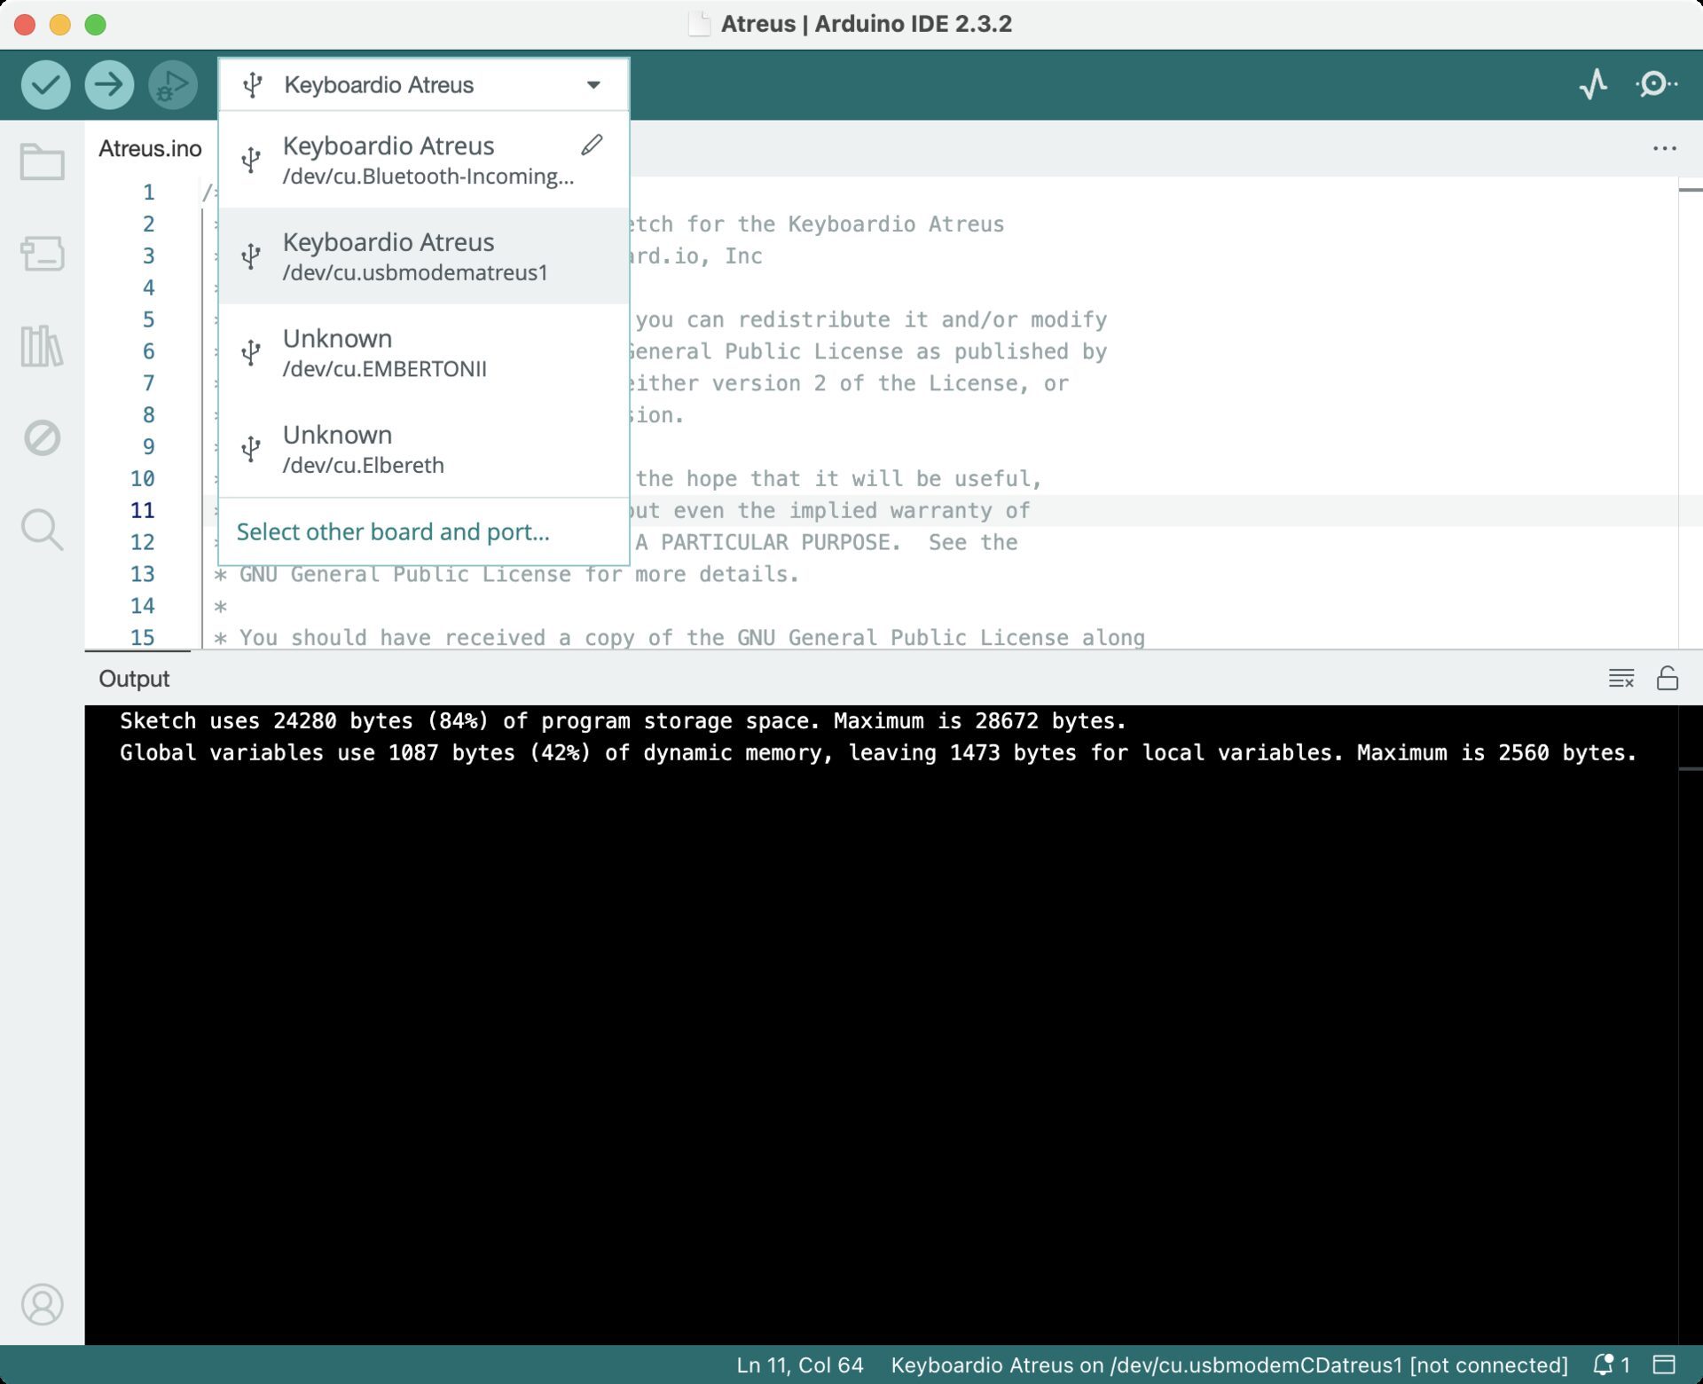Click Ln 11, Col 64 in status bar
This screenshot has height=1384, width=1703.
799,1364
